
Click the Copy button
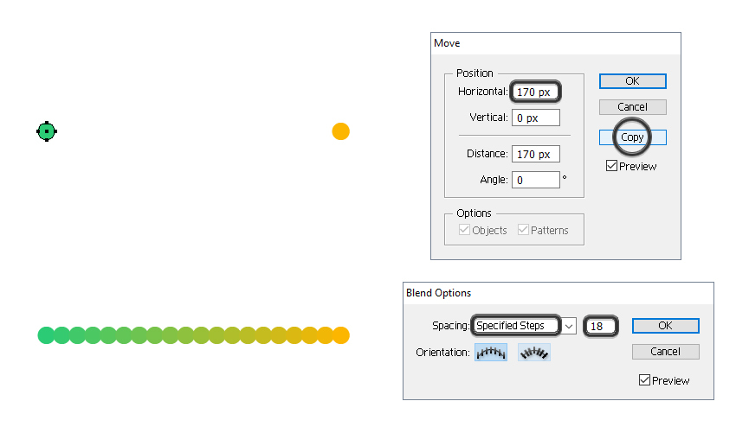click(x=632, y=137)
